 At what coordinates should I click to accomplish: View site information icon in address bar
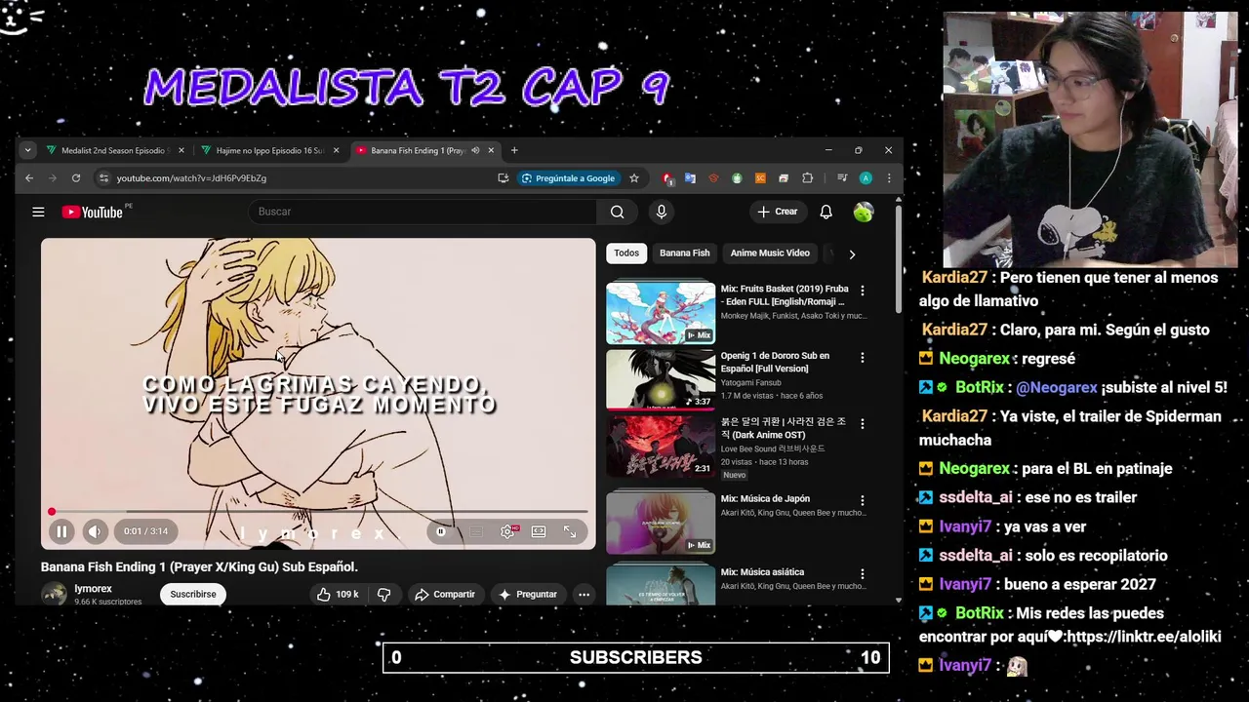pos(103,178)
